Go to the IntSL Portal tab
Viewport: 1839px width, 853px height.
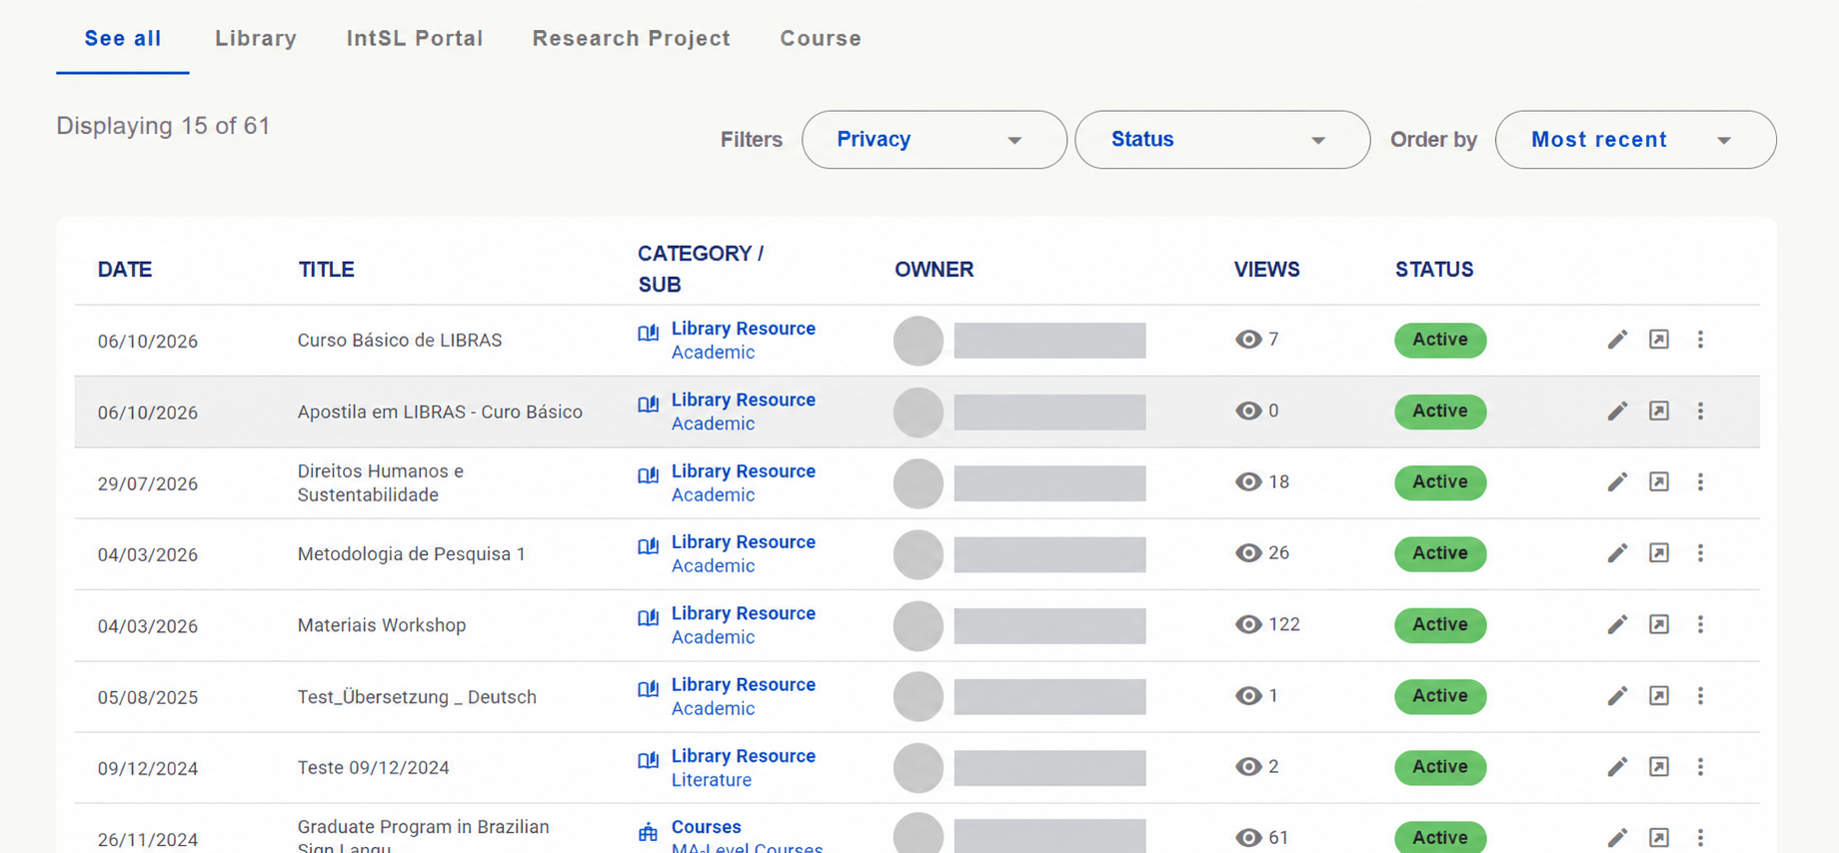pos(415,38)
